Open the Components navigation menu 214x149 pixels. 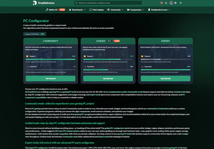(x=136, y=10)
